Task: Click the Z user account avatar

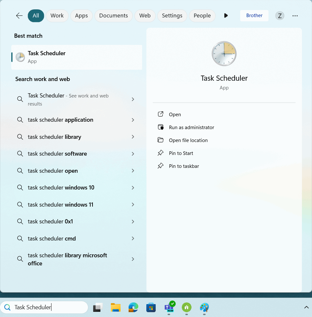Action: 279,15
